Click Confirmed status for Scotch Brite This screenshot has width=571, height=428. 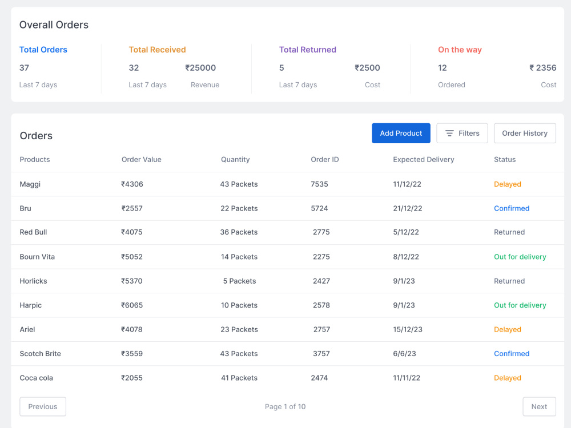512,353
